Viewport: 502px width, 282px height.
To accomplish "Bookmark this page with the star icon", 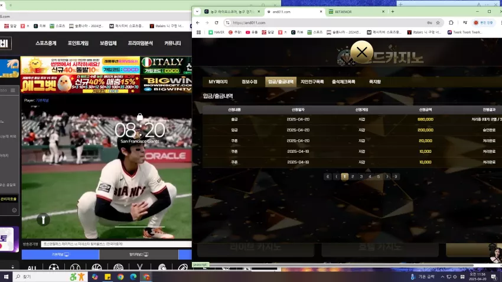I will (438, 22).
